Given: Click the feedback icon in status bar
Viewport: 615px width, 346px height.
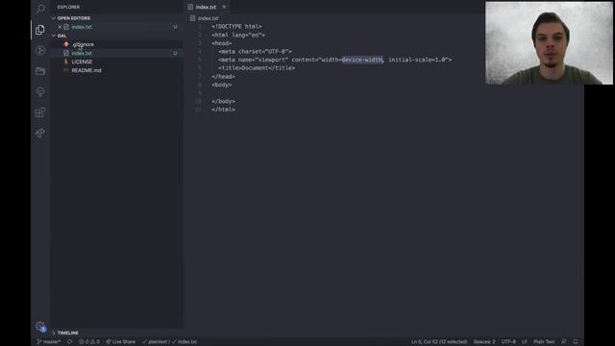Looking at the screenshot, I should 564,342.
